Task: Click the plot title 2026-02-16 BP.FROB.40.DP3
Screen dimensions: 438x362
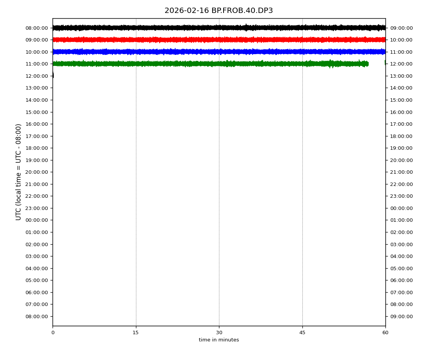Action: pyautogui.click(x=219, y=11)
